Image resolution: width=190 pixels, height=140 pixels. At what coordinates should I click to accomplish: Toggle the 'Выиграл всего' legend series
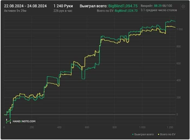click(143, 134)
